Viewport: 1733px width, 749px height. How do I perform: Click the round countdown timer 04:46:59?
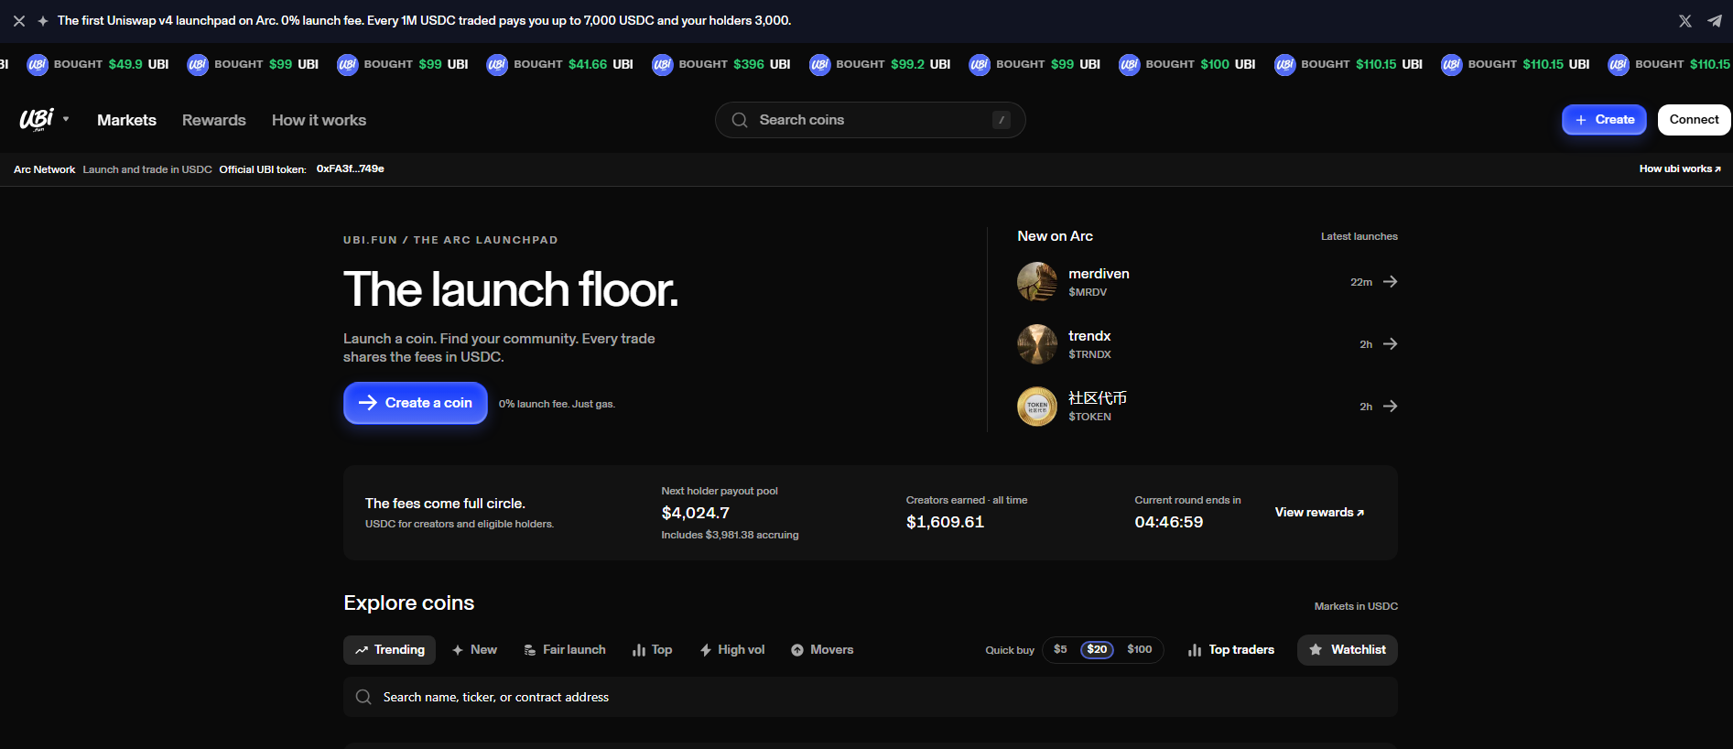click(x=1169, y=522)
